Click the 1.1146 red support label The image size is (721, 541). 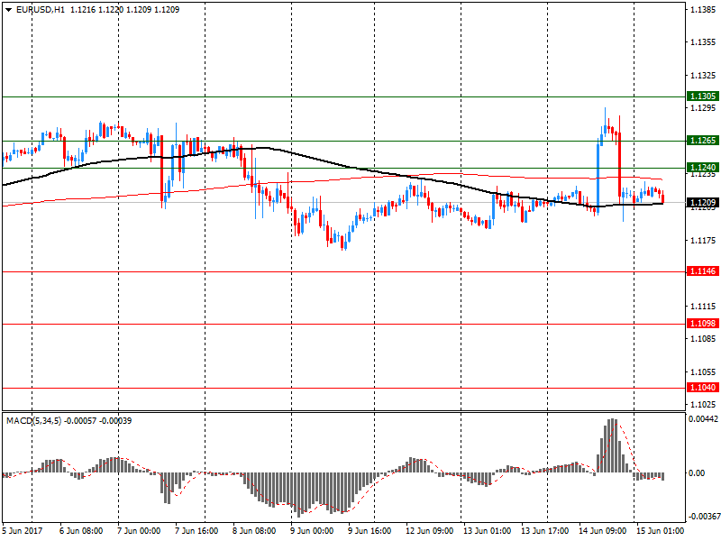tap(703, 271)
